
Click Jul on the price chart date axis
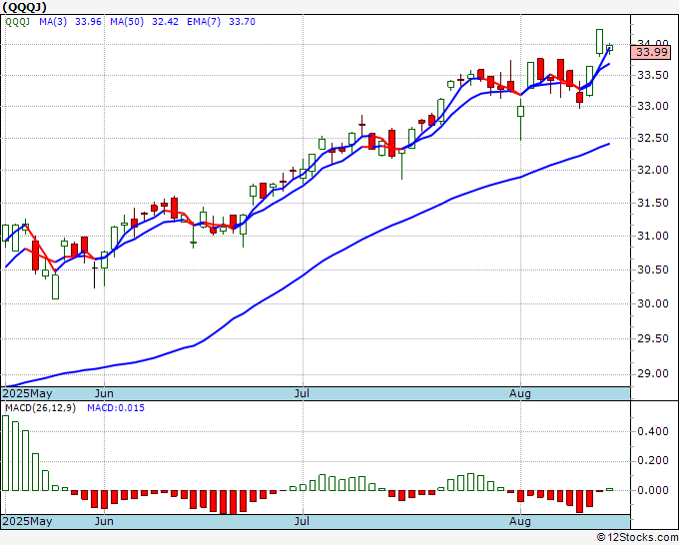302,393
